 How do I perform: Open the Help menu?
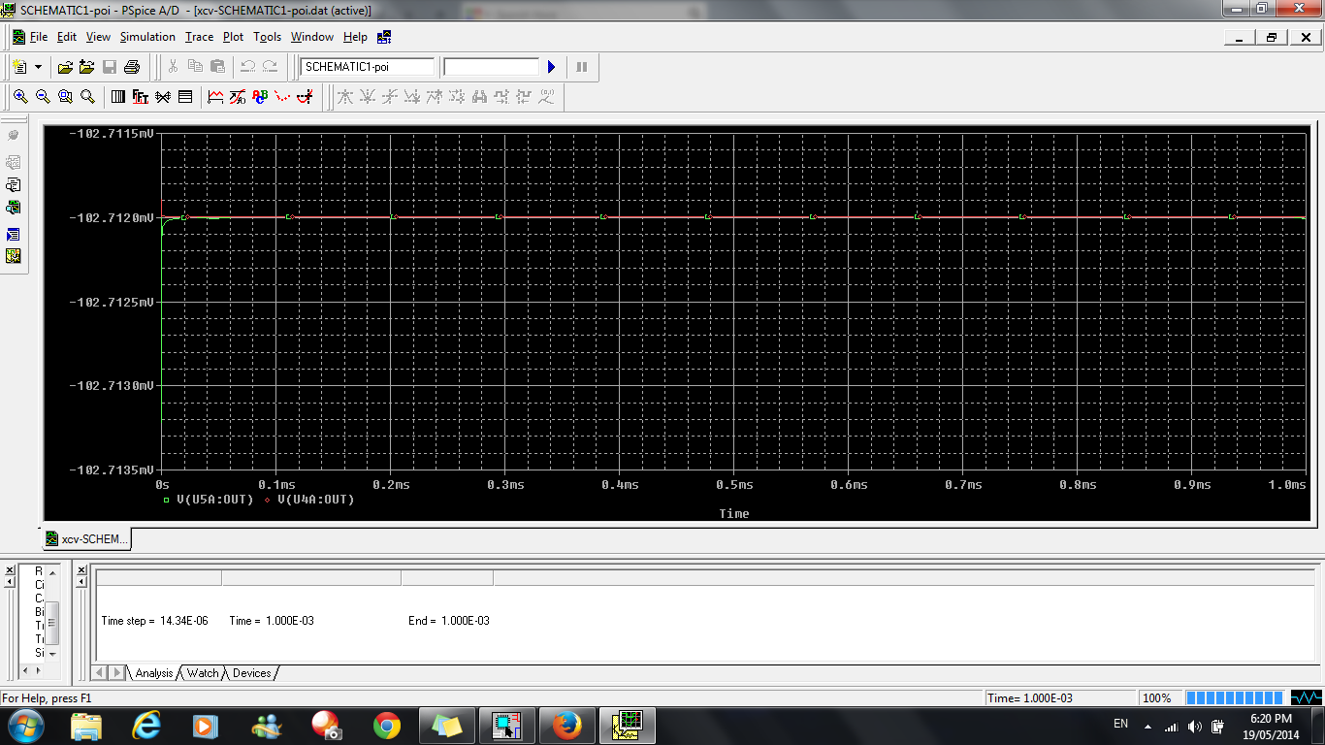pyautogui.click(x=356, y=37)
